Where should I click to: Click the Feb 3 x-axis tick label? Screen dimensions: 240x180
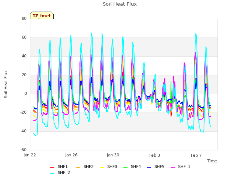(x=154, y=155)
